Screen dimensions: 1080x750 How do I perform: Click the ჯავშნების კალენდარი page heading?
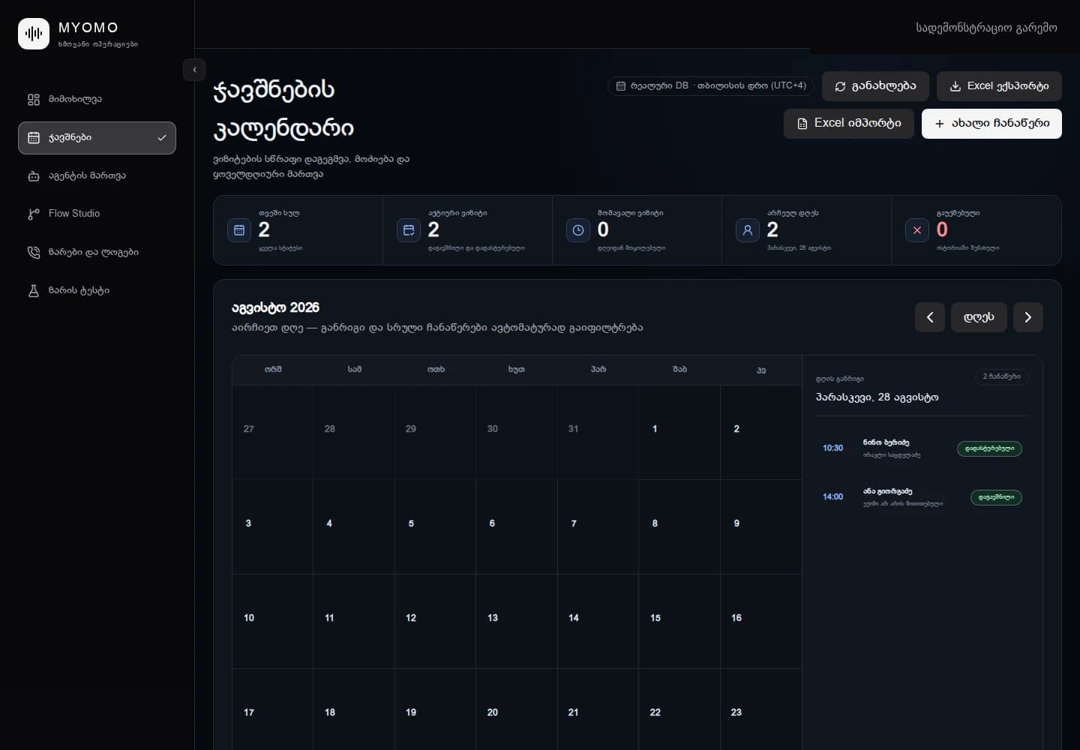tap(283, 109)
